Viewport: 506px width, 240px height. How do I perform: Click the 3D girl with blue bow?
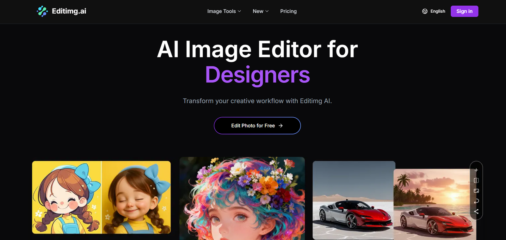pos(136,197)
